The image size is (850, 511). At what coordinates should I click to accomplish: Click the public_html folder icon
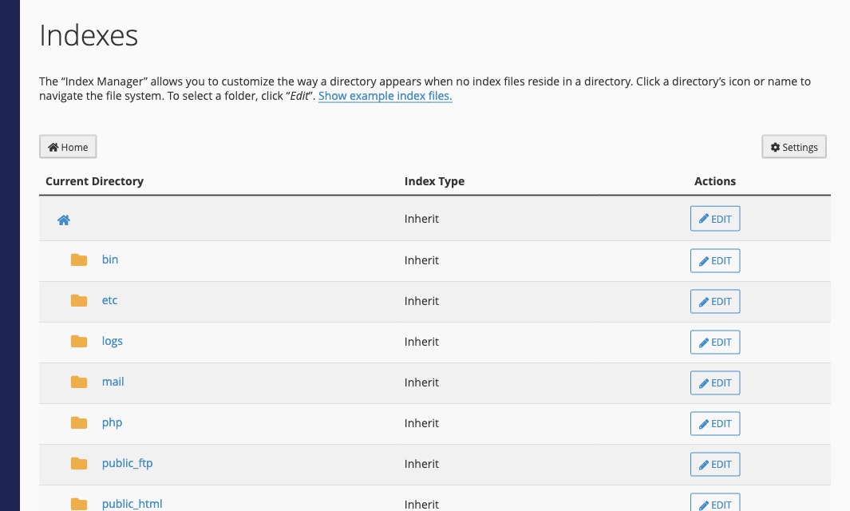(x=79, y=504)
